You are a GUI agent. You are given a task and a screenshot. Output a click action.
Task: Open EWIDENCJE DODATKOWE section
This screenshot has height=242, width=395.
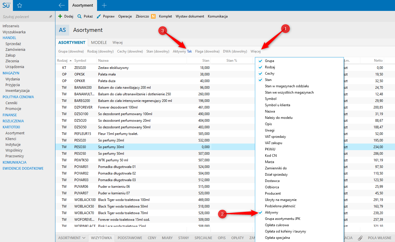coord(23,169)
